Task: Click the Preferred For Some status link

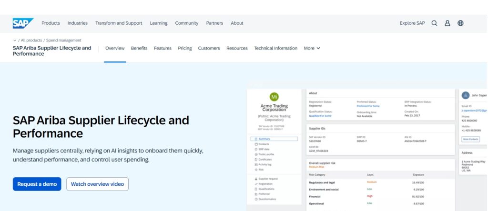Action: pyautogui.click(x=368, y=106)
